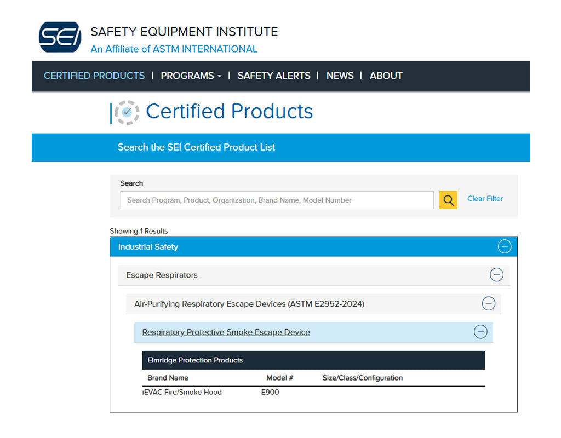Click the E900 model number cell
This screenshot has width=561, height=438.
click(270, 392)
